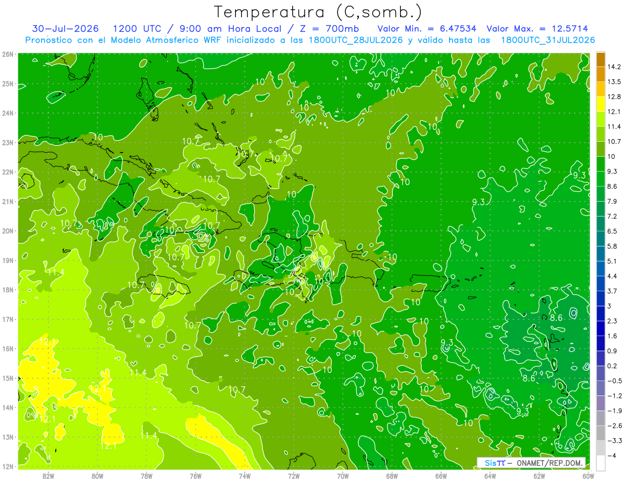Click the 25N latitude axis label

click(7, 84)
